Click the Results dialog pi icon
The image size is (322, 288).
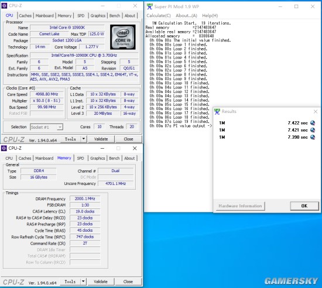pos(217,111)
